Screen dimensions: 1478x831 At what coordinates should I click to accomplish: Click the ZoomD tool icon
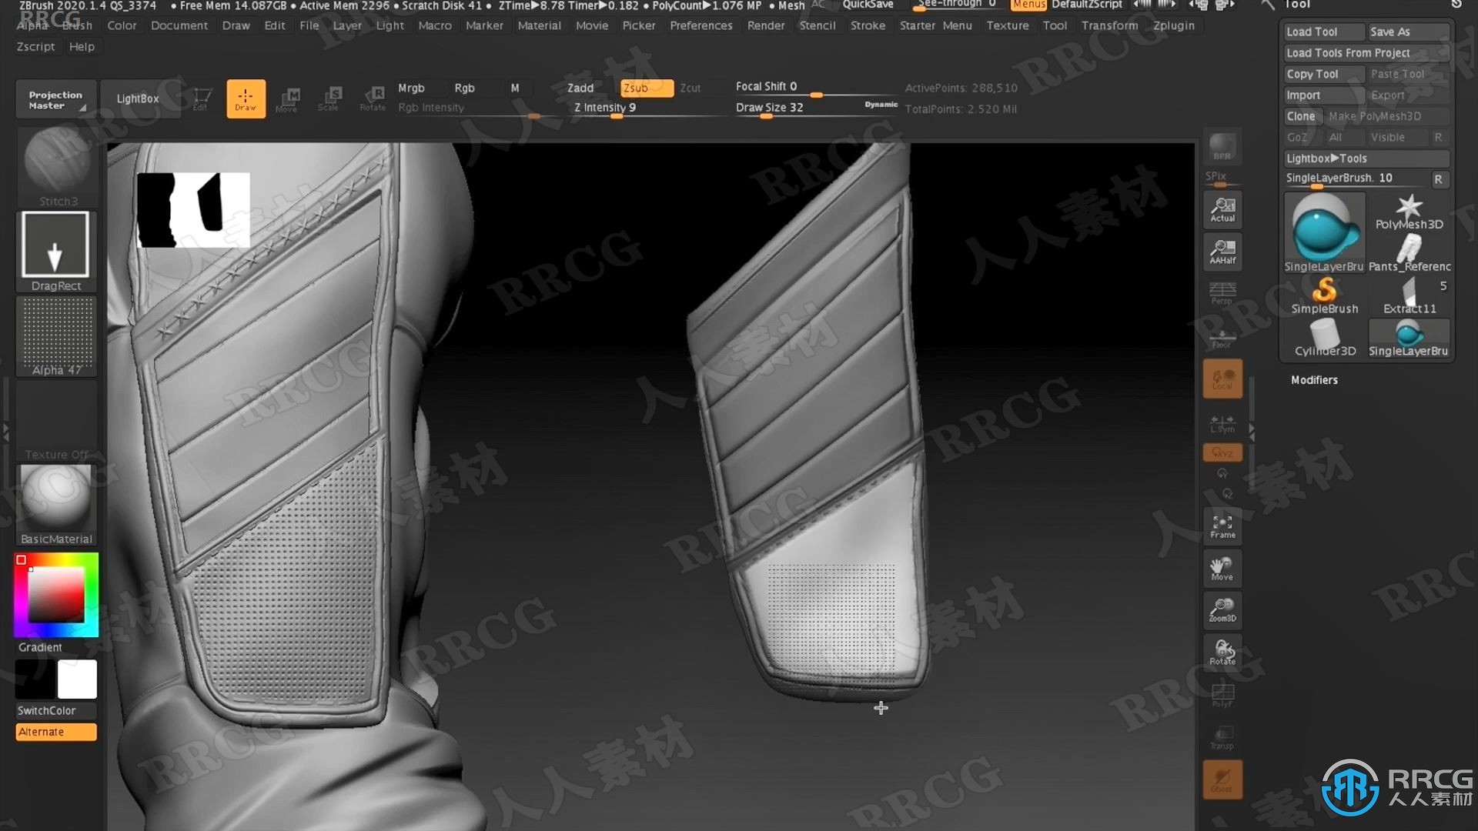click(1222, 609)
